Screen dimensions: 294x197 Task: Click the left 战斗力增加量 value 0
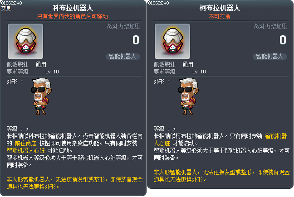[136, 40]
